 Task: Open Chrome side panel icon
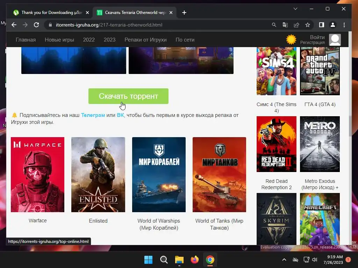322,25
